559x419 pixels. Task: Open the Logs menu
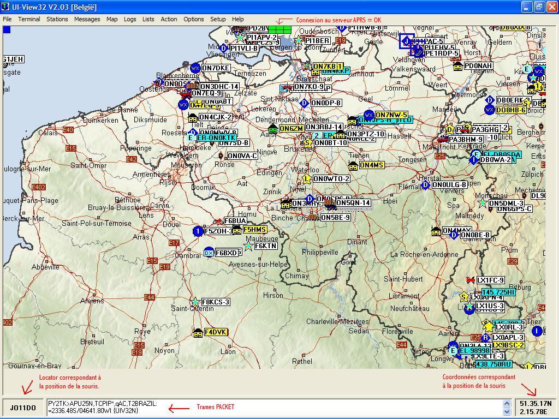130,19
